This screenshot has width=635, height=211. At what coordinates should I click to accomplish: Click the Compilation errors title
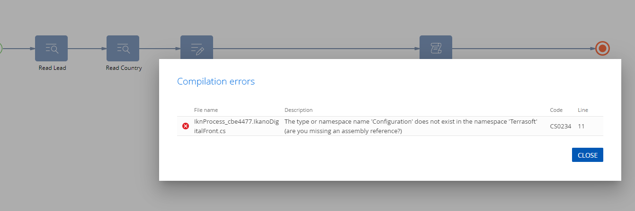pyautogui.click(x=216, y=81)
